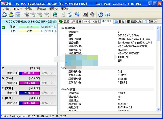Click the green health status check icon
This screenshot has width=163, height=119.
pyautogui.click(x=4, y=27)
